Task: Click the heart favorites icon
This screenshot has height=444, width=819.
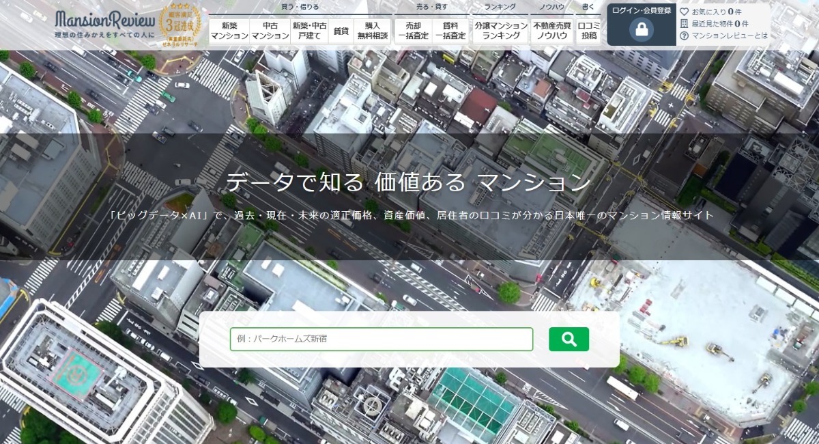Action: pos(684,12)
